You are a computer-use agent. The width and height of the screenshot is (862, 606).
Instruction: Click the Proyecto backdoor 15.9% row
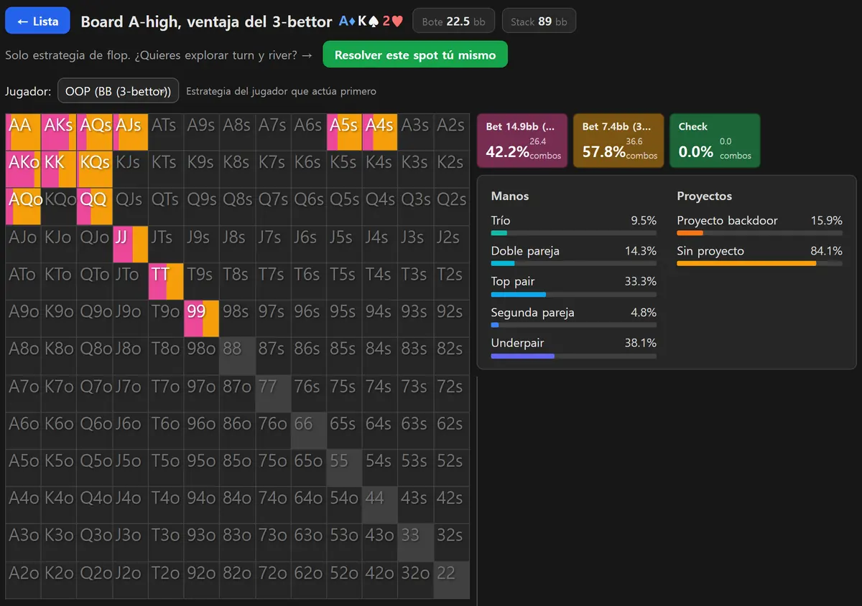760,225
